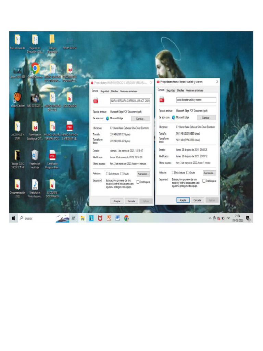Select General tab in teoria-literaria properties
Viewport: 263px width, 351px height.
tap(161, 90)
